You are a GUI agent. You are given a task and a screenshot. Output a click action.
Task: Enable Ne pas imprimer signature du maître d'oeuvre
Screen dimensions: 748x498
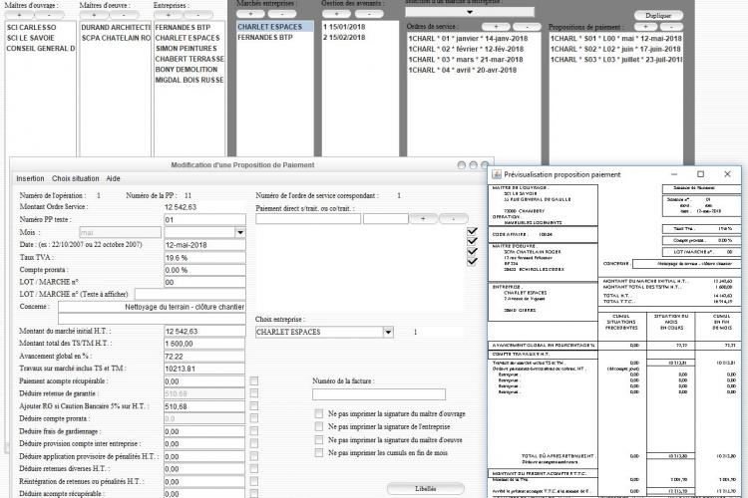point(319,440)
